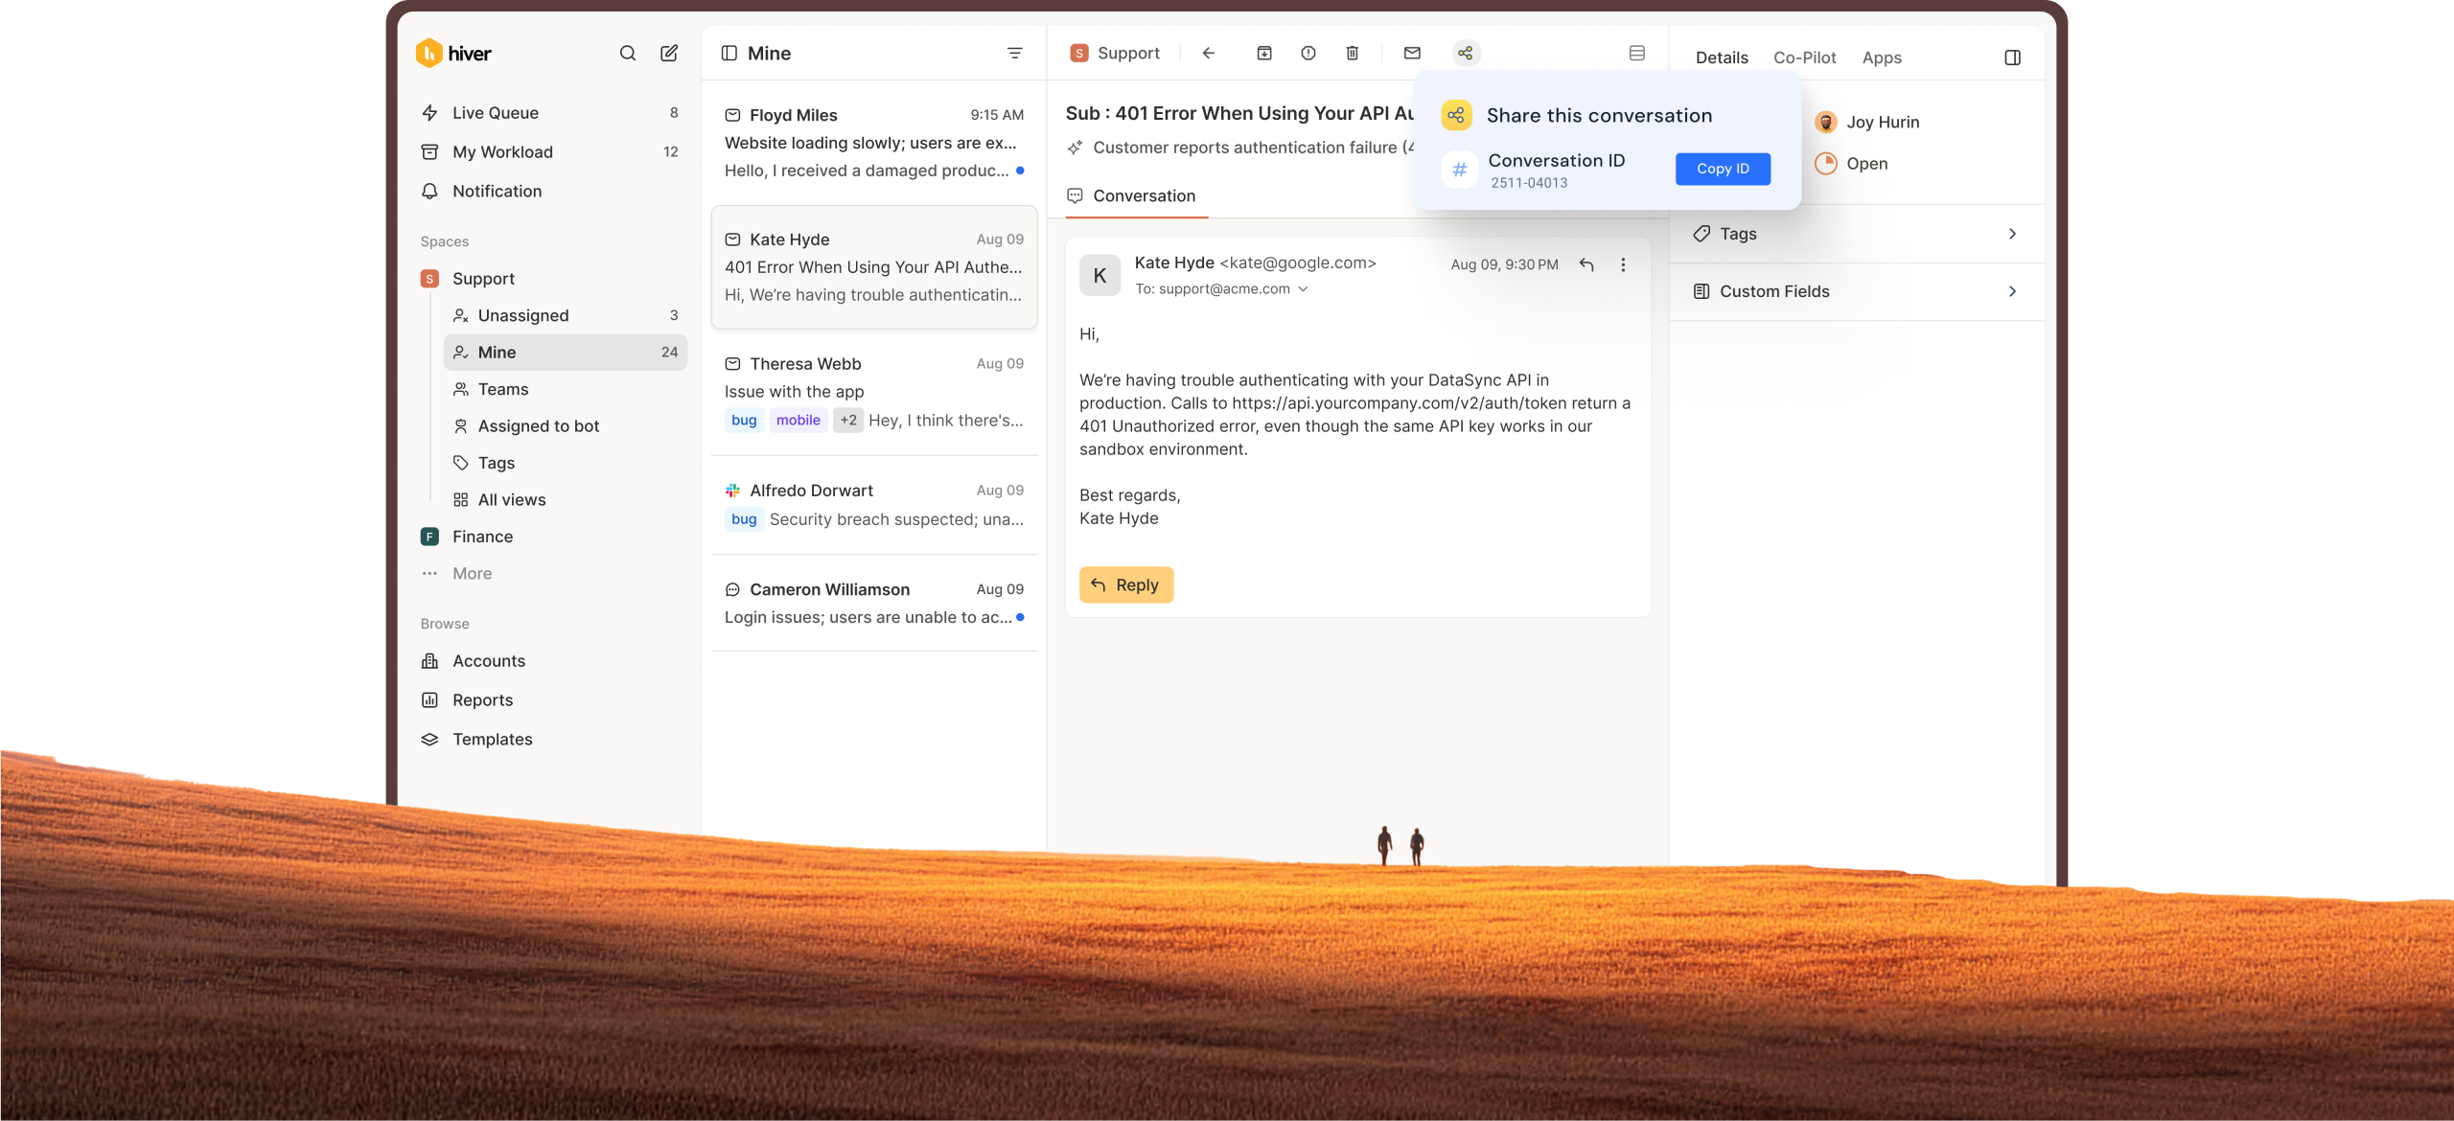Click the archive conversation icon
This screenshot has height=1121, width=2454.
[x=1264, y=54]
